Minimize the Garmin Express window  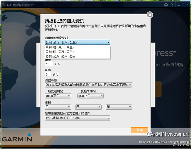179,5
